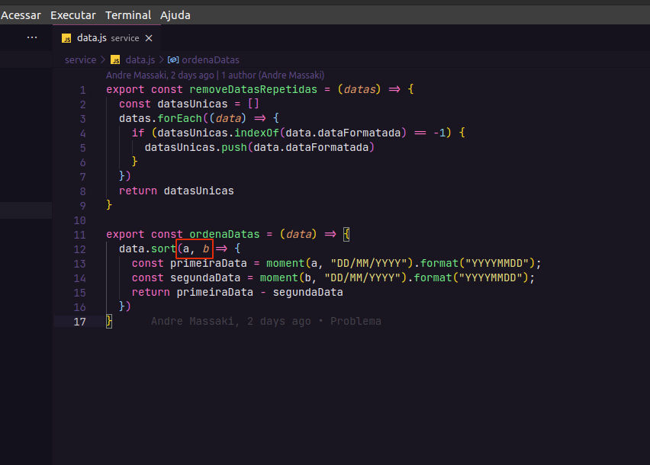Screen dimensions: 650x465
Task: Open the Executar menu
Action: (73, 15)
